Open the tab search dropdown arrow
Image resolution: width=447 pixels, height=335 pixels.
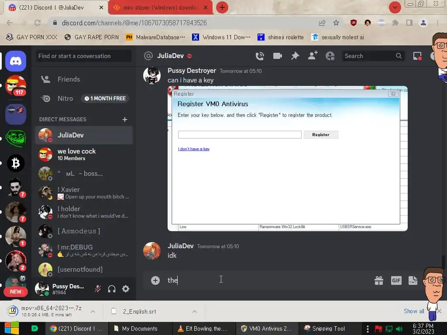point(395,7)
